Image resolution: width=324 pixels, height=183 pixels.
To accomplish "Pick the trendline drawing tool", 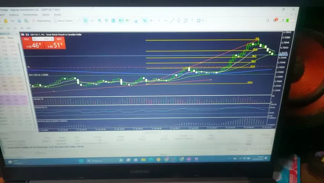I will pos(172,21).
